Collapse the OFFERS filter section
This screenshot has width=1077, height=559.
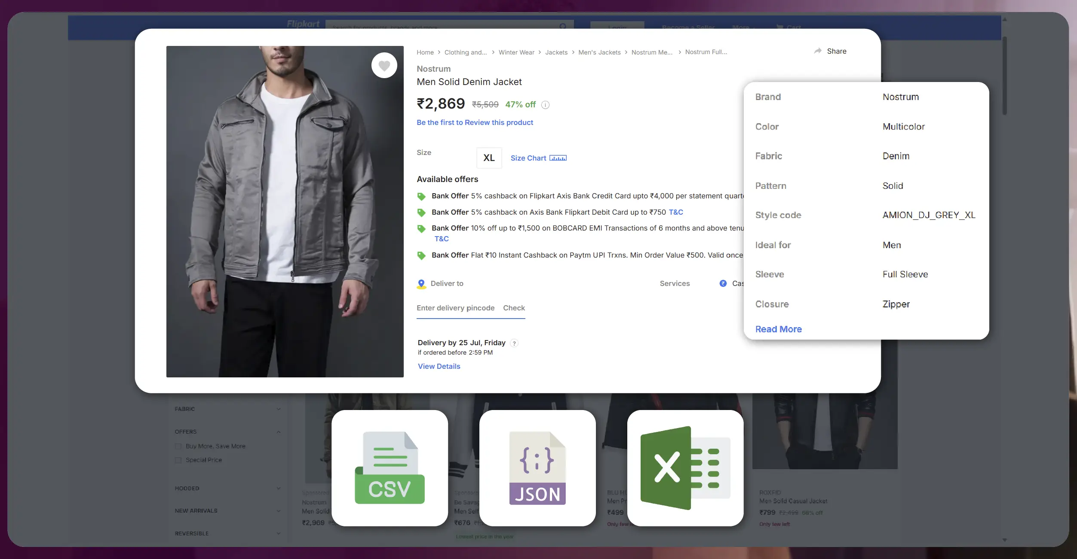pos(279,432)
